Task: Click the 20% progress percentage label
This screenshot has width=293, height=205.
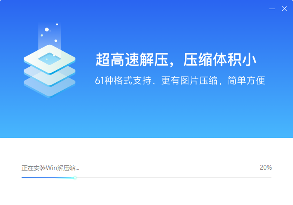Action: [266, 168]
